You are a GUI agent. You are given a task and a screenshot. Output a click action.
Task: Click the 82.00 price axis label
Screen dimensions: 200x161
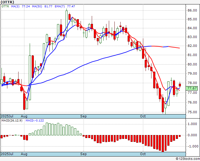192,46
